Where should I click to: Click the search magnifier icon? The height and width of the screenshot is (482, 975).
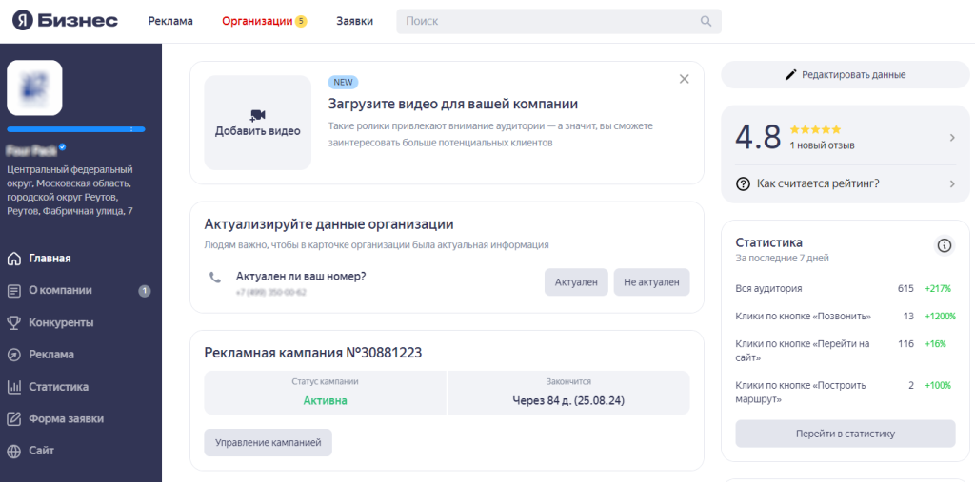[706, 21]
